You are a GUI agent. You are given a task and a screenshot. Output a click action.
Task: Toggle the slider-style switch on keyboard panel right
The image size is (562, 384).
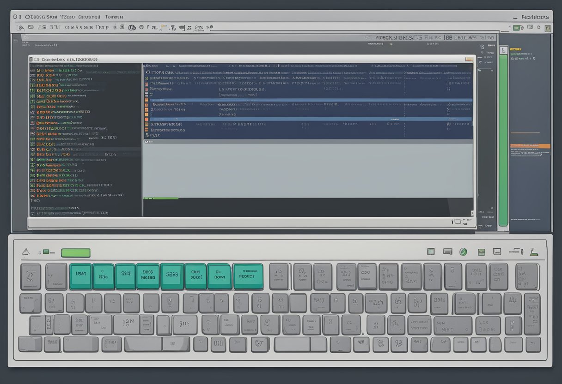(515, 252)
